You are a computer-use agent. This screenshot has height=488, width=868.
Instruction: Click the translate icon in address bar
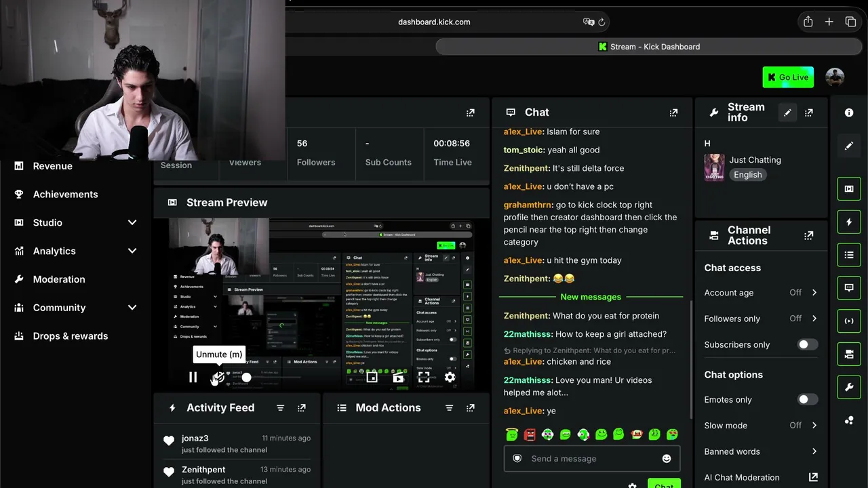(588, 22)
